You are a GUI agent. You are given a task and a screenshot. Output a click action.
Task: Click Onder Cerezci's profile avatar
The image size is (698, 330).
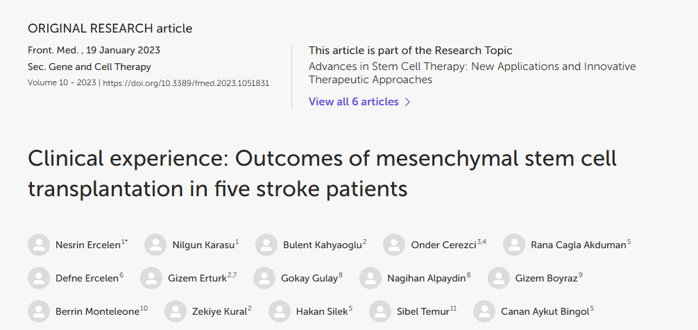(394, 245)
